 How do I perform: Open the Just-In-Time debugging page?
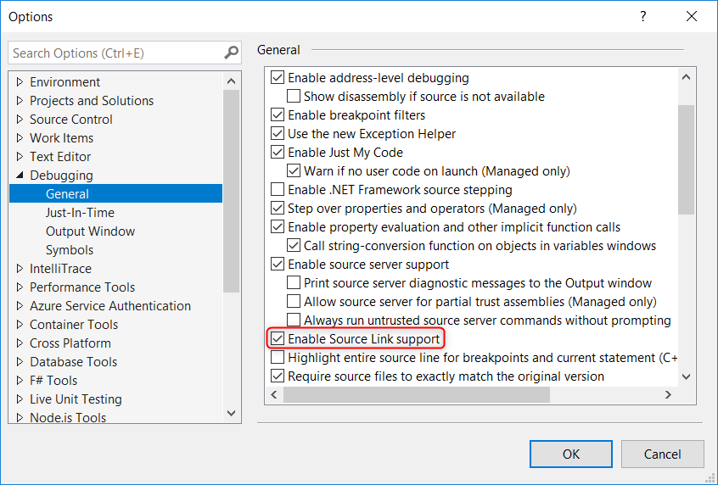click(x=80, y=213)
